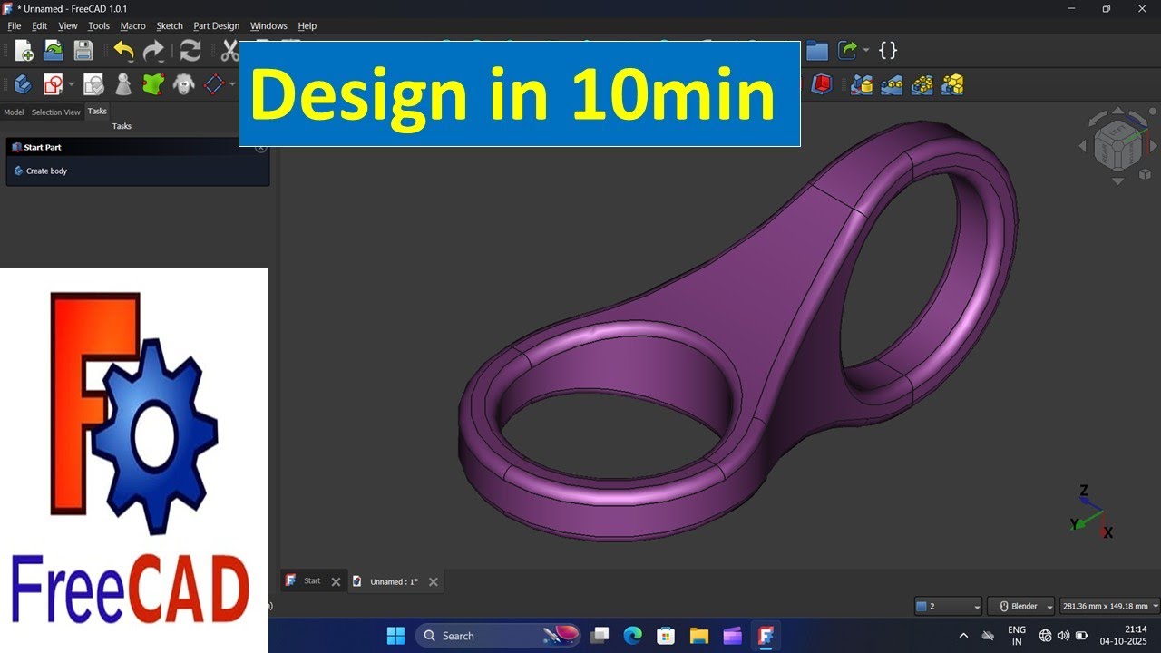This screenshot has height=653, width=1161.
Task: Click the green Sub-shape binder icon
Action: 154,84
